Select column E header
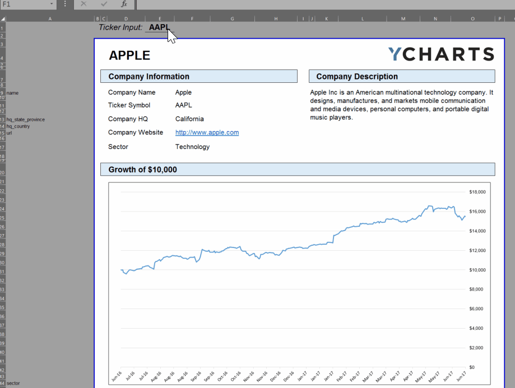This screenshot has height=388, width=515. point(160,18)
